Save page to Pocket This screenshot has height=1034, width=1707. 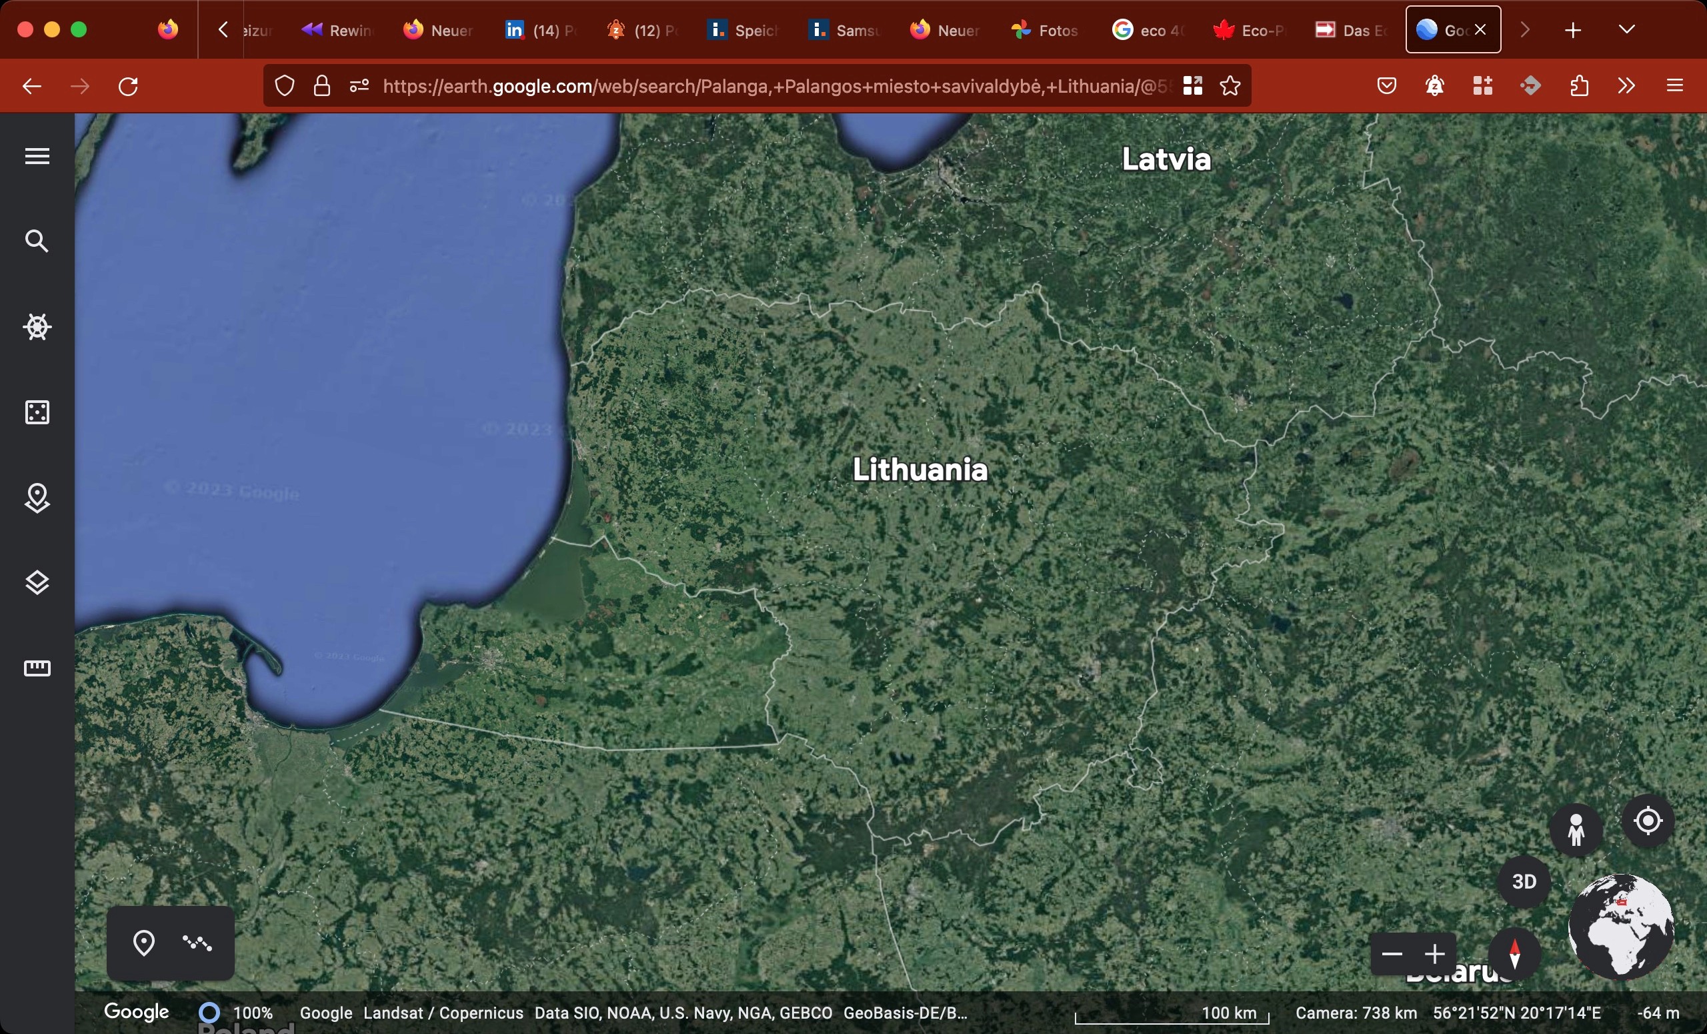(x=1387, y=86)
